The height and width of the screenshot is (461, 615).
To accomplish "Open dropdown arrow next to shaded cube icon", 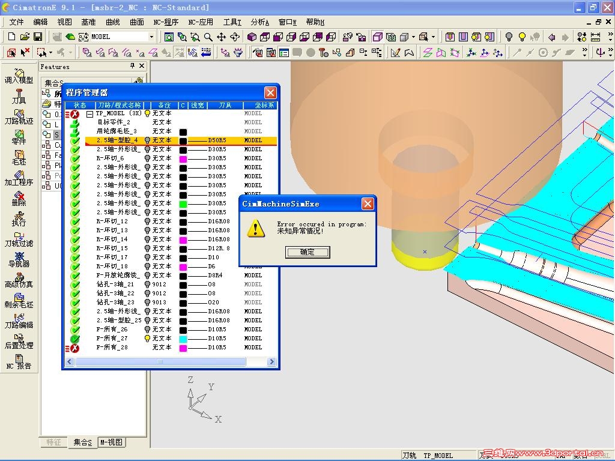I will (413, 37).
